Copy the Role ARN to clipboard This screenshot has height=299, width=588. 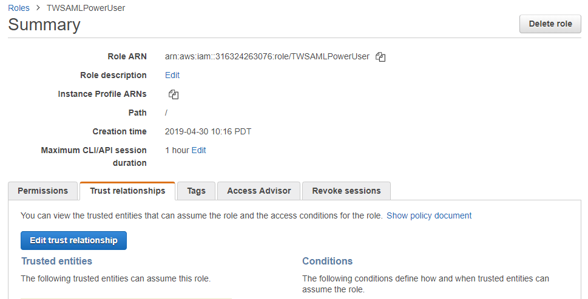click(x=380, y=57)
